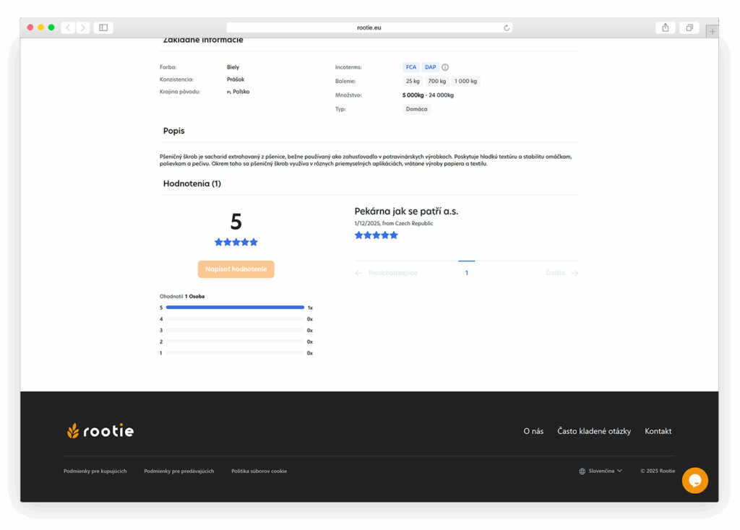Reload the page using the address bar icon
Image resolution: width=740 pixels, height=530 pixels.
[507, 27]
